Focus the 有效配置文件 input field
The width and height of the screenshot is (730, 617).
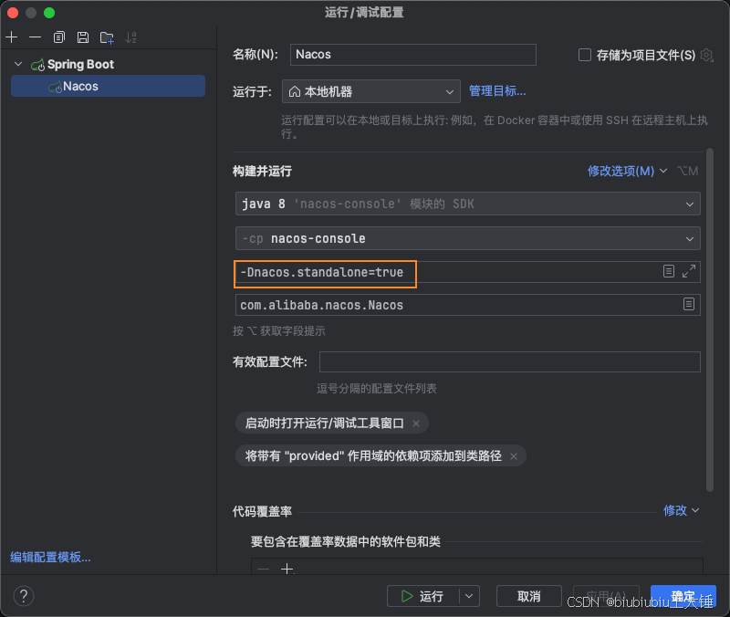pos(510,361)
